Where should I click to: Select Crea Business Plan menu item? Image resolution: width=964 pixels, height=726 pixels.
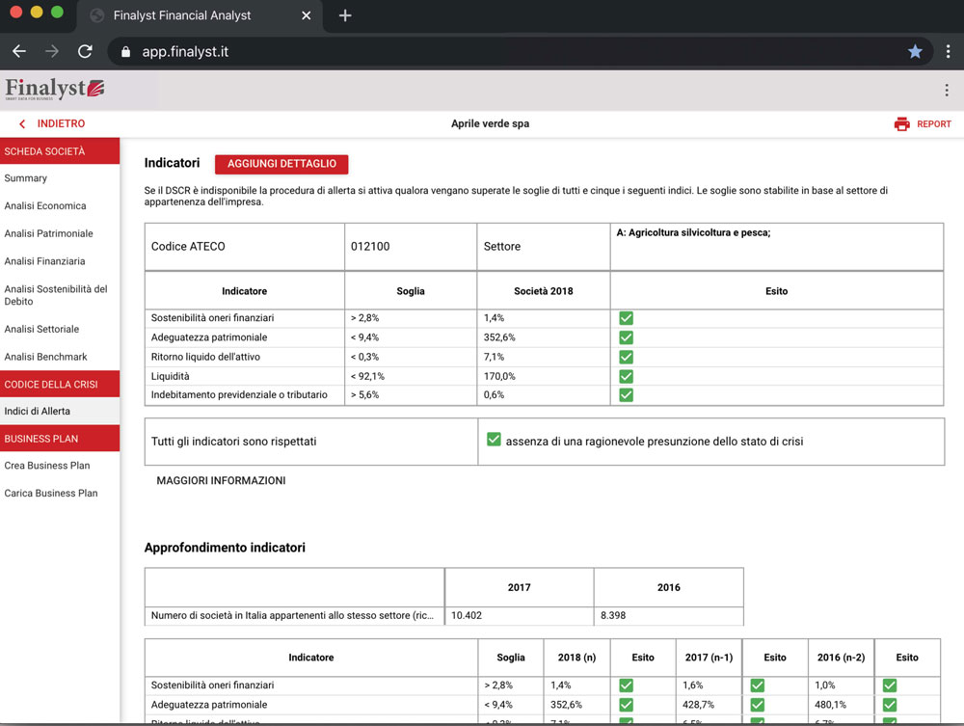point(47,466)
